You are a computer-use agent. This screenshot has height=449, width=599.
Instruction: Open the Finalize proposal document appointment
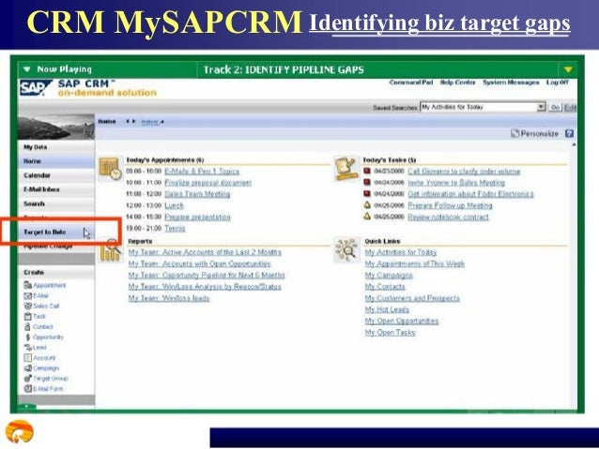(207, 183)
